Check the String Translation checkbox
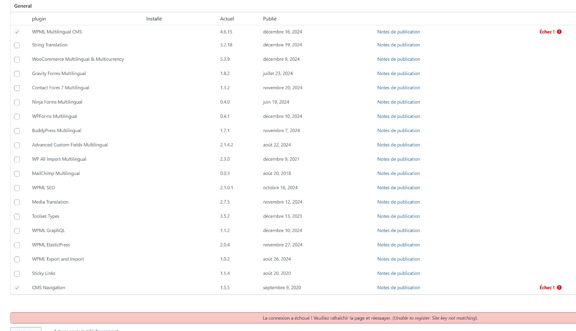 tap(17, 45)
